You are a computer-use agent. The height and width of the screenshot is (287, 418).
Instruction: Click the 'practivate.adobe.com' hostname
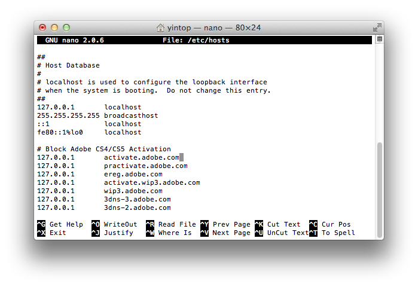coord(145,166)
